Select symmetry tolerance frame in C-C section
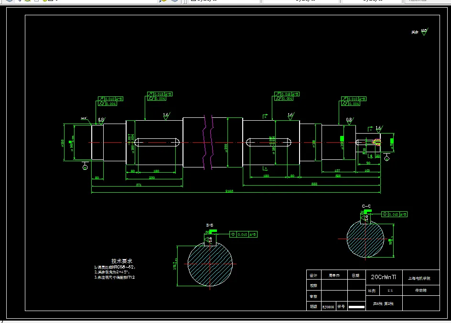 (394, 214)
